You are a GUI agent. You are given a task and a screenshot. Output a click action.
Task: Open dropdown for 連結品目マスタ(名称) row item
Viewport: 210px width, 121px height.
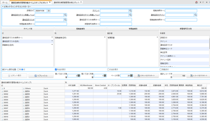[x=52, y=41]
